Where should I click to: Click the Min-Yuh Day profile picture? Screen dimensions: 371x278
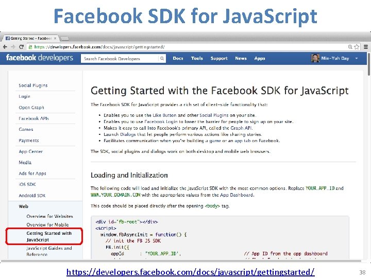pyautogui.click(x=315, y=58)
